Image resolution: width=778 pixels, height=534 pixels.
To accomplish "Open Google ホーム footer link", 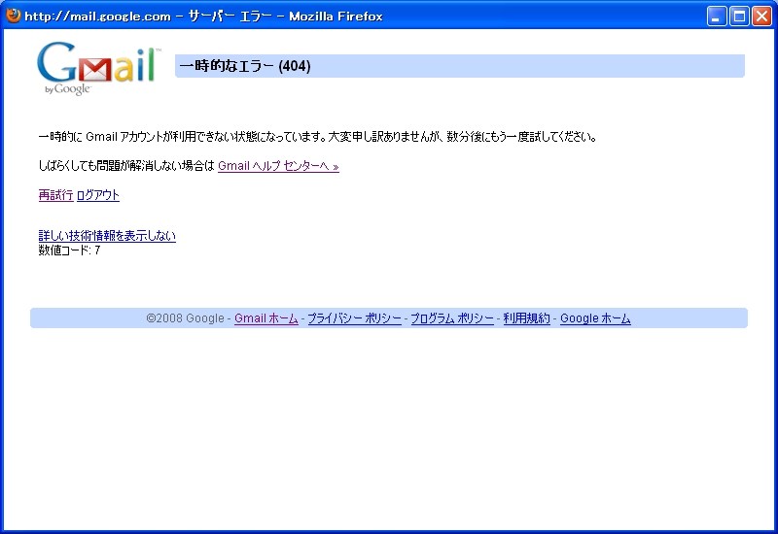I will click(x=595, y=318).
